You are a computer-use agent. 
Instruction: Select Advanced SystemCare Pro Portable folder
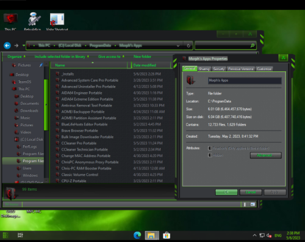click(90, 80)
